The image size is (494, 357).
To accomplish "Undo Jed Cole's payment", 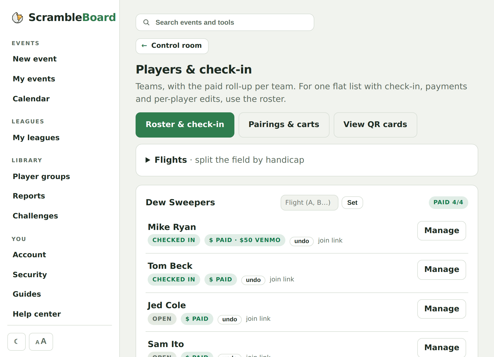I will pos(230,319).
